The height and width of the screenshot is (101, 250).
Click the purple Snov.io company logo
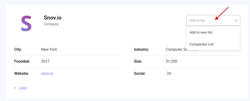point(26,23)
